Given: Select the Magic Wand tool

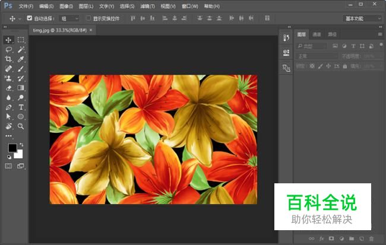Looking at the screenshot, I should coord(21,50).
